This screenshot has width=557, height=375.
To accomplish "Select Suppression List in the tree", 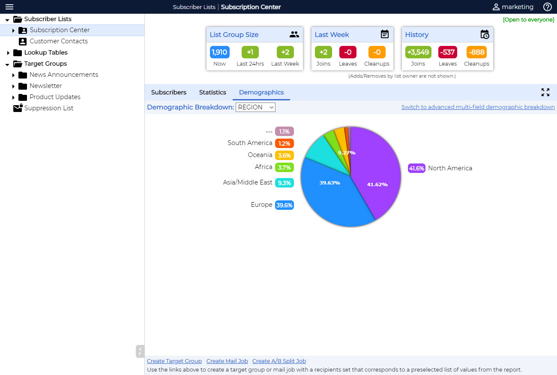I will (x=49, y=108).
